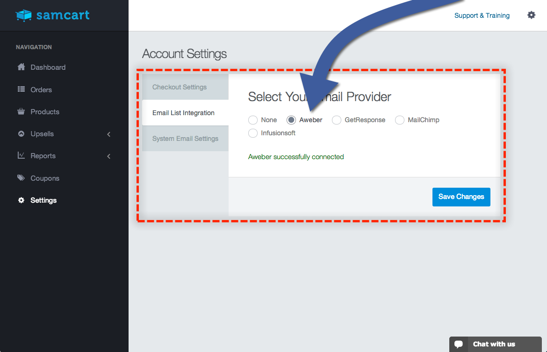Open Reports in navigation
The height and width of the screenshot is (352, 547).
pyautogui.click(x=43, y=156)
